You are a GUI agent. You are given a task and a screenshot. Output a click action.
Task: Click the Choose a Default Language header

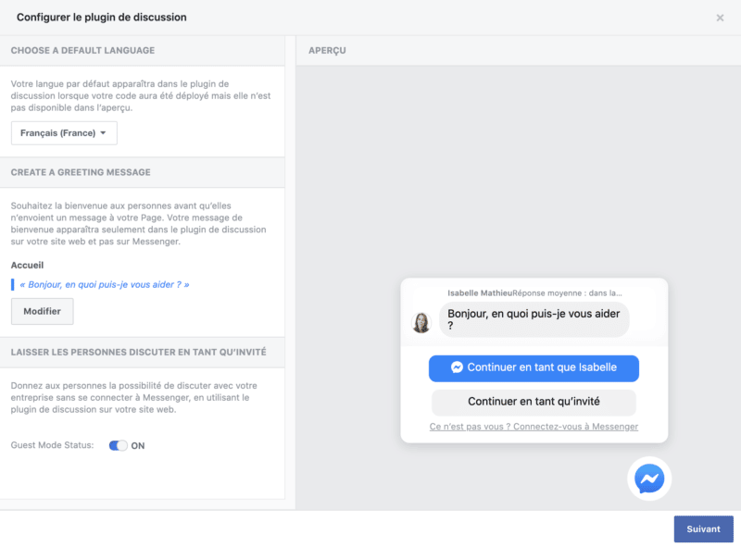82,50
